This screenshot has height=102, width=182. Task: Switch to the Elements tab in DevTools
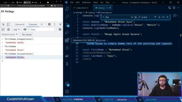[x=20, y=24]
